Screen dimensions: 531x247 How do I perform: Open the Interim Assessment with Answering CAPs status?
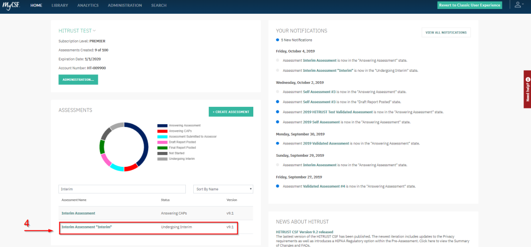pyautogui.click(x=78, y=213)
